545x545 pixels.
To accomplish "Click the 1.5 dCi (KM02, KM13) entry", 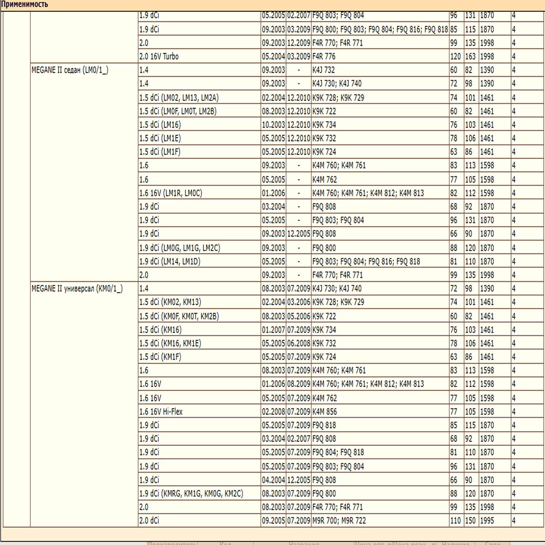I will (x=170, y=302).
